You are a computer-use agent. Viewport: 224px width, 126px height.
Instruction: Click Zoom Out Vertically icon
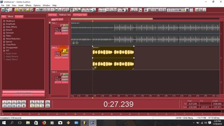pyautogui.click(x=48, y=106)
